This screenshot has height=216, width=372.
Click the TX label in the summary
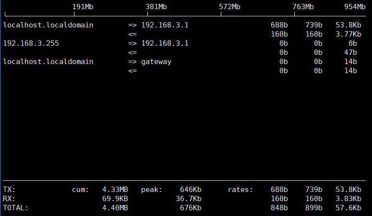pyautogui.click(x=9, y=190)
